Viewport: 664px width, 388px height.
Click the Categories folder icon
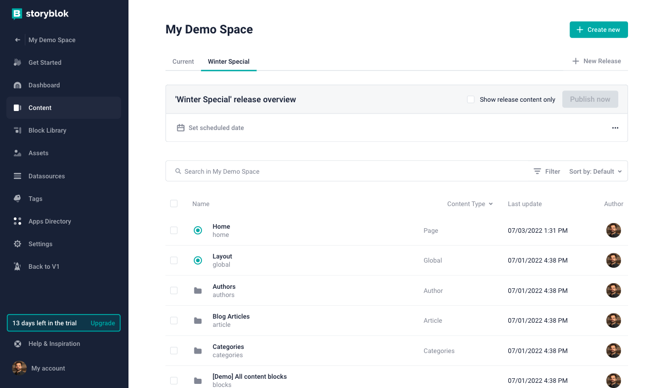click(198, 350)
